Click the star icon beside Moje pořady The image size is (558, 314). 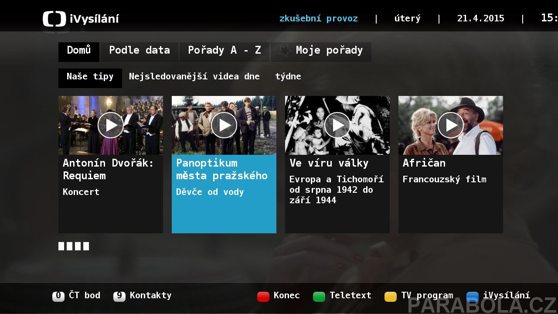285,51
